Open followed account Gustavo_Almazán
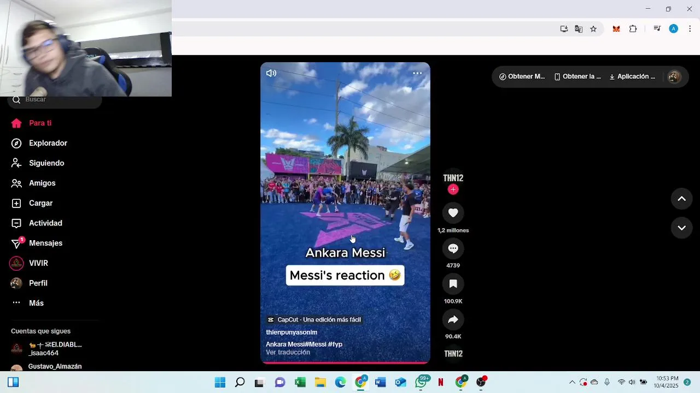Viewport: 700px width, 393px height. coord(46,367)
